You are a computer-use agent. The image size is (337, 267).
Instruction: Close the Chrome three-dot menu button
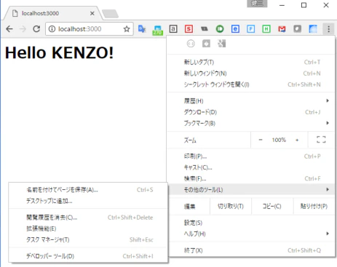pos(328,29)
